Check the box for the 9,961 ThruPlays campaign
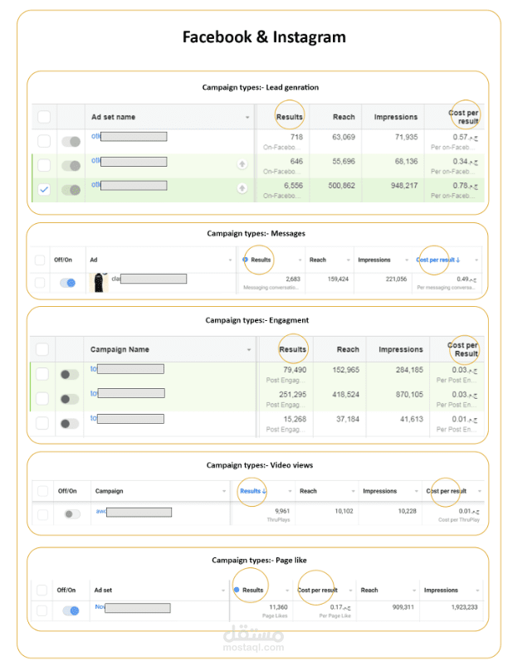Viewport: 508px width, 666px height. point(42,515)
